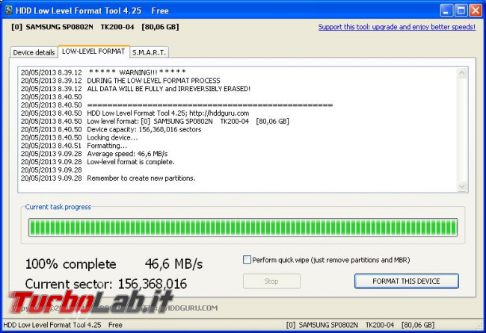Viewport: 486px width, 333px height.
Task: Click the log scrollbar up arrow
Action: click(462, 73)
